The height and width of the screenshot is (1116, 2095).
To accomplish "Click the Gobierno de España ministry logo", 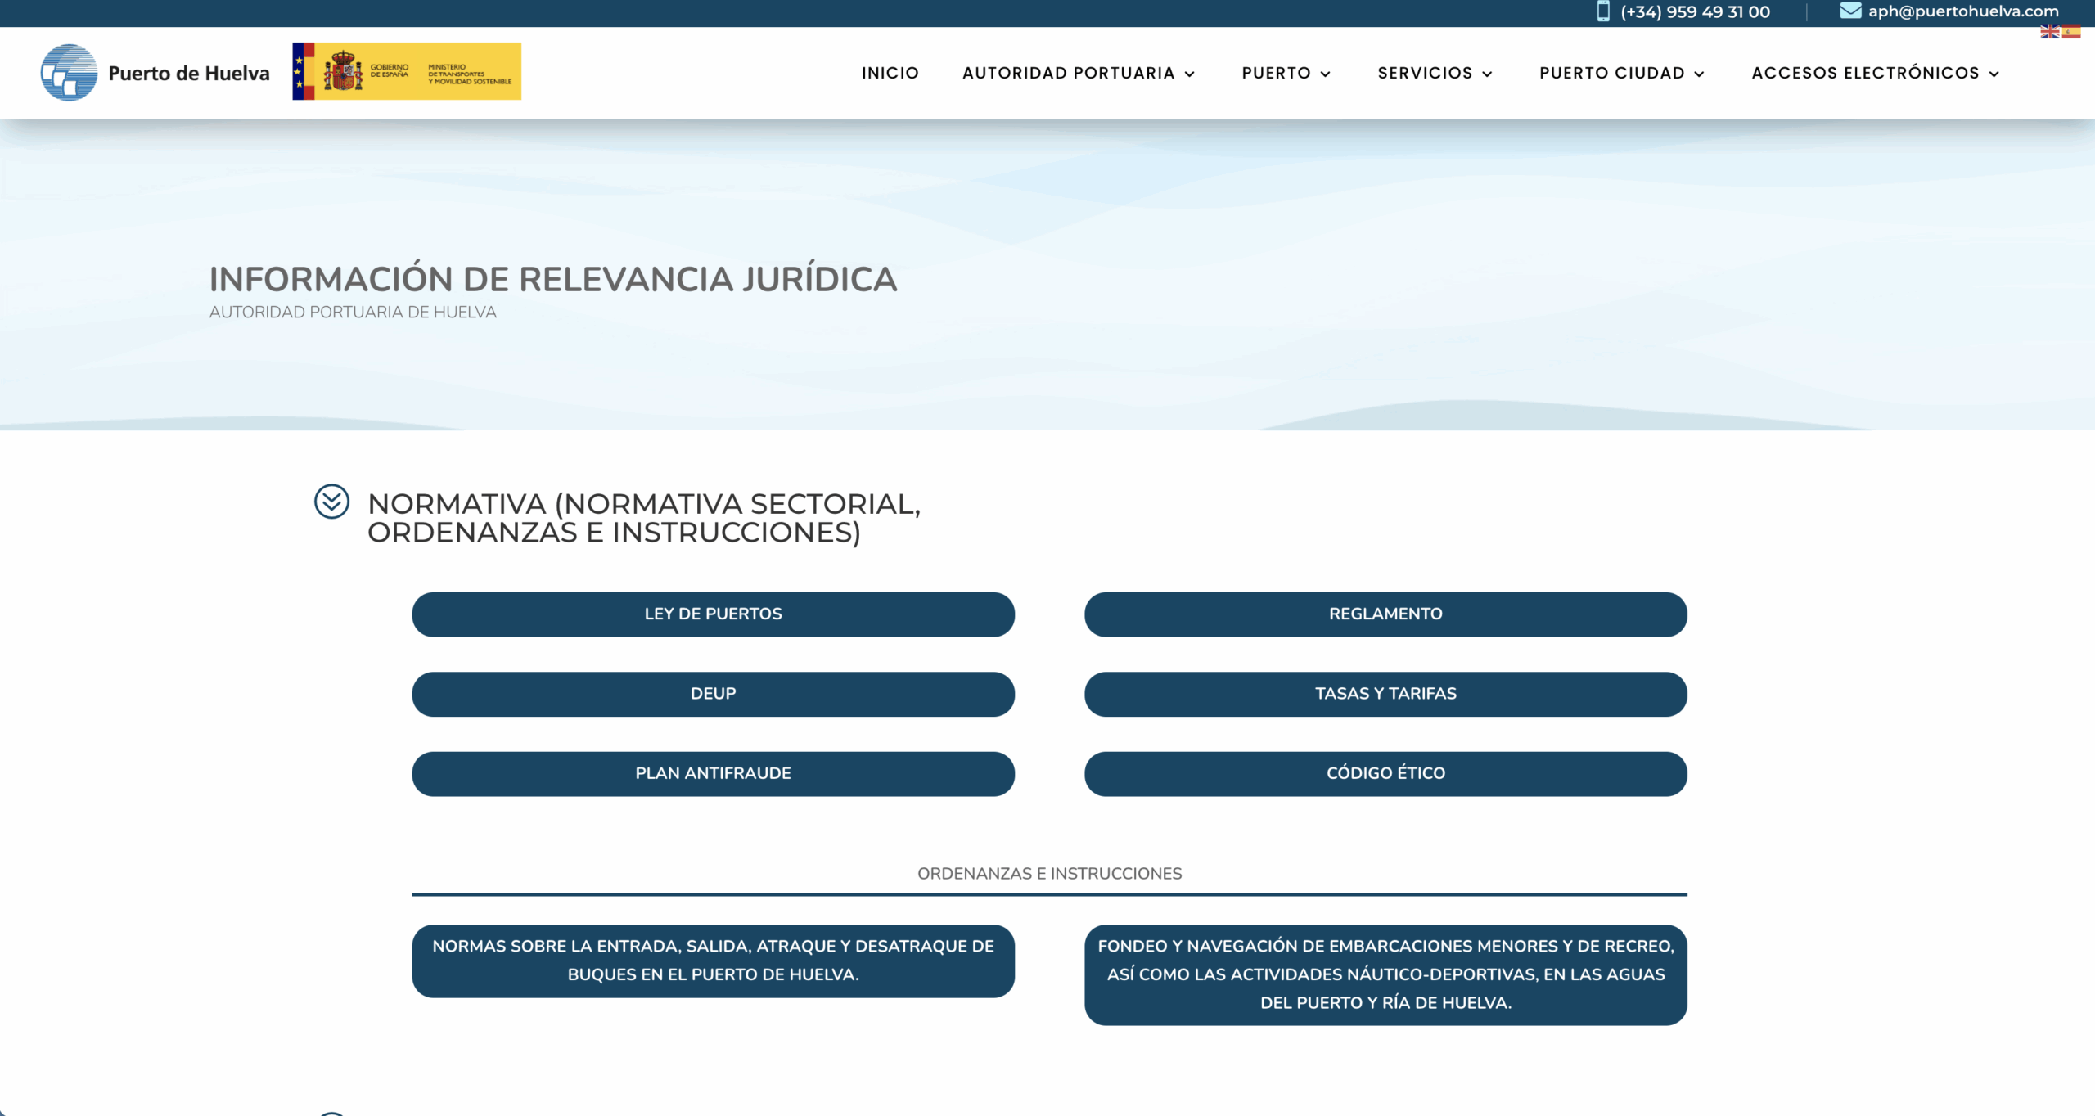I will pos(407,72).
